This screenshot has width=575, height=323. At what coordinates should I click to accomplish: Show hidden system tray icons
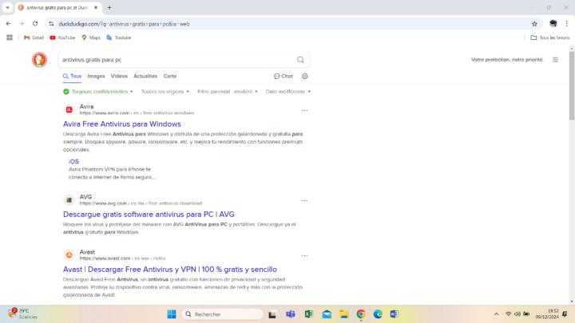(x=496, y=314)
